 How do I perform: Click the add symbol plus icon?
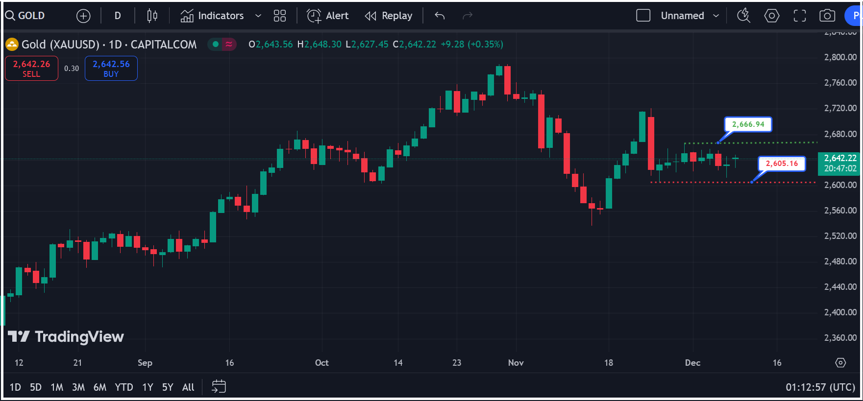[83, 16]
